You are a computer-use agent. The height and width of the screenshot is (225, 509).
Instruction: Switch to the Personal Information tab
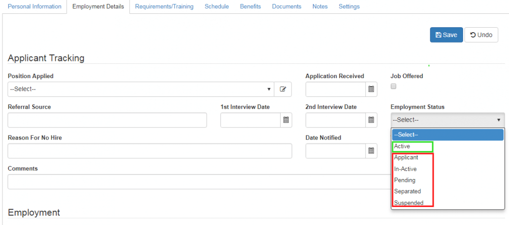point(35,7)
